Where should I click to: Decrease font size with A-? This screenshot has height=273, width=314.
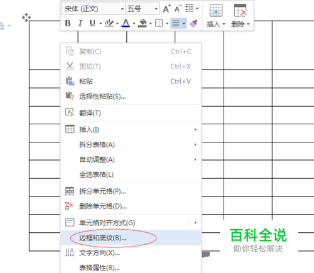178,9
